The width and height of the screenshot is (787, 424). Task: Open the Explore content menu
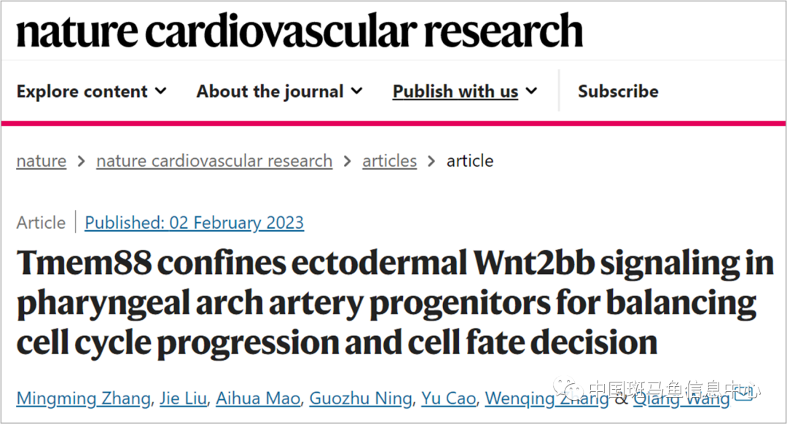click(82, 91)
